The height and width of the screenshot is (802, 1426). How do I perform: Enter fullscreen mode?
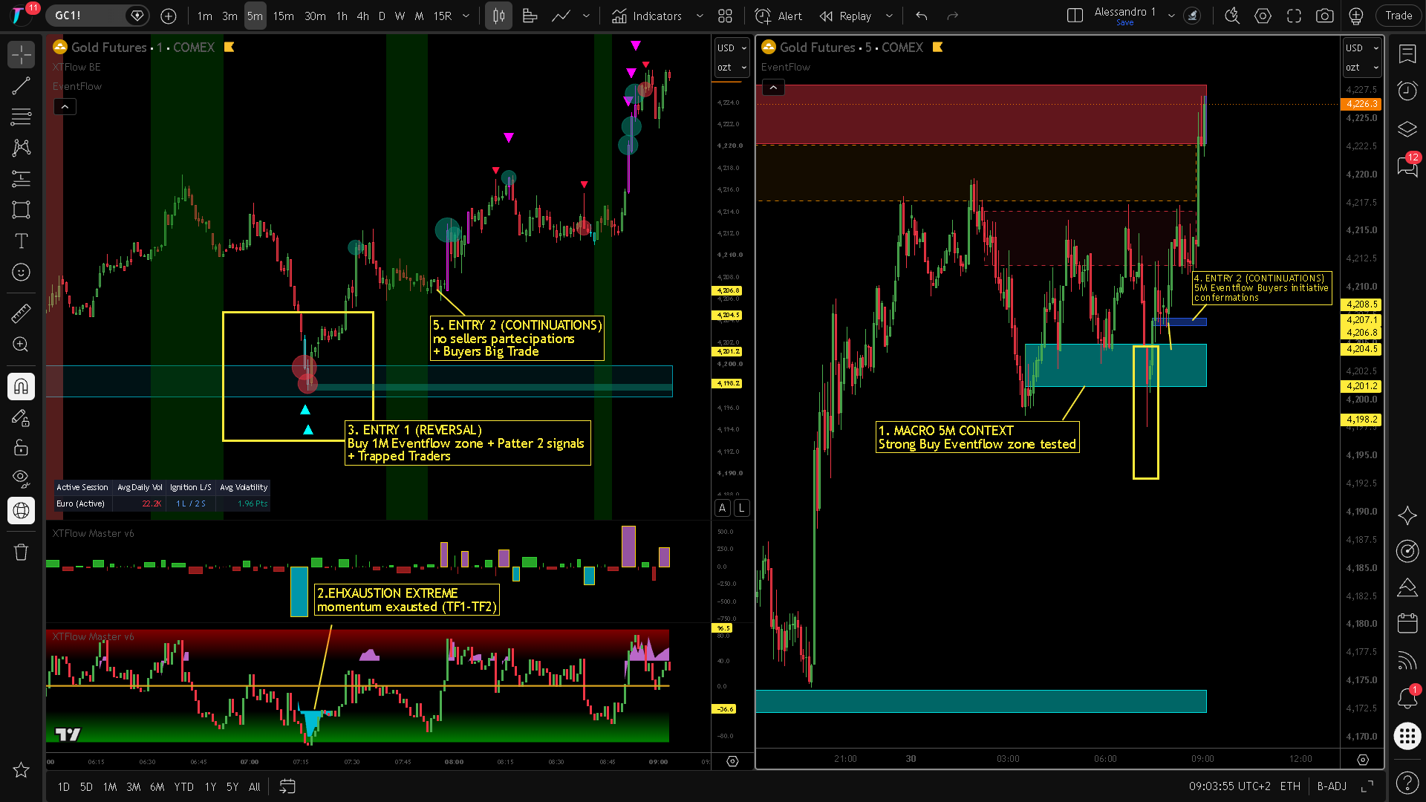tap(1294, 16)
